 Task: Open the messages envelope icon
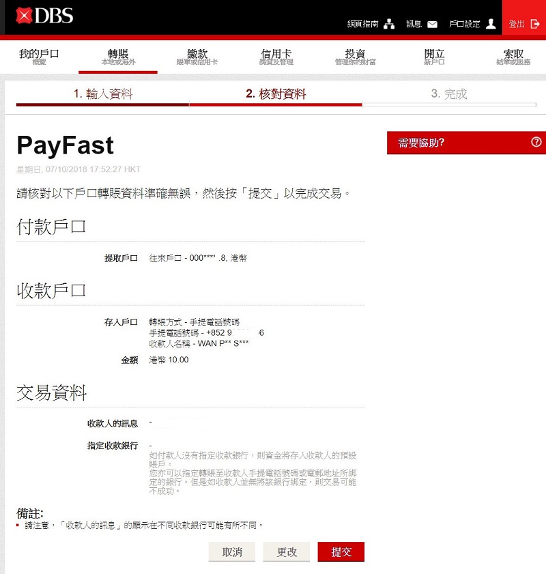pos(432,25)
